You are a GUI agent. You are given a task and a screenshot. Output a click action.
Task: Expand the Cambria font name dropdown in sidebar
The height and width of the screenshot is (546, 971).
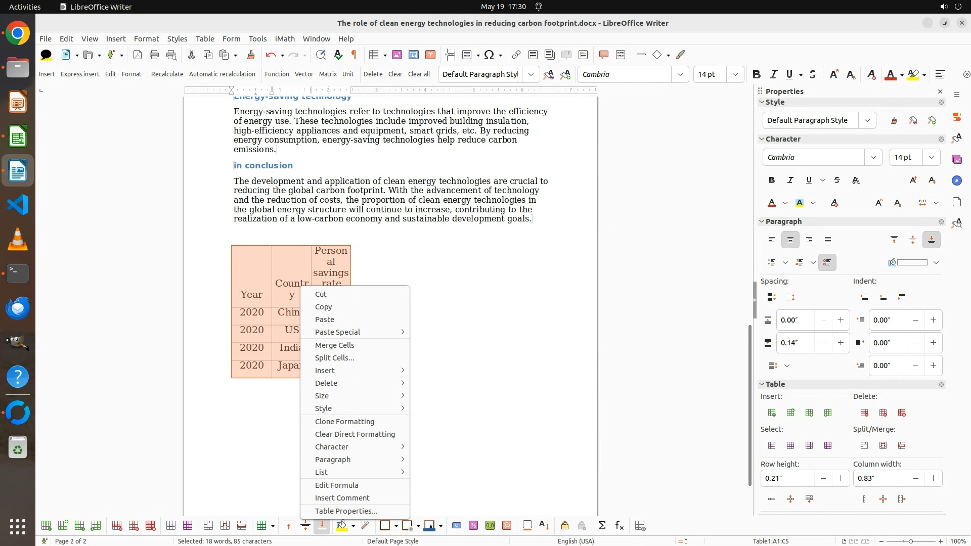point(873,157)
